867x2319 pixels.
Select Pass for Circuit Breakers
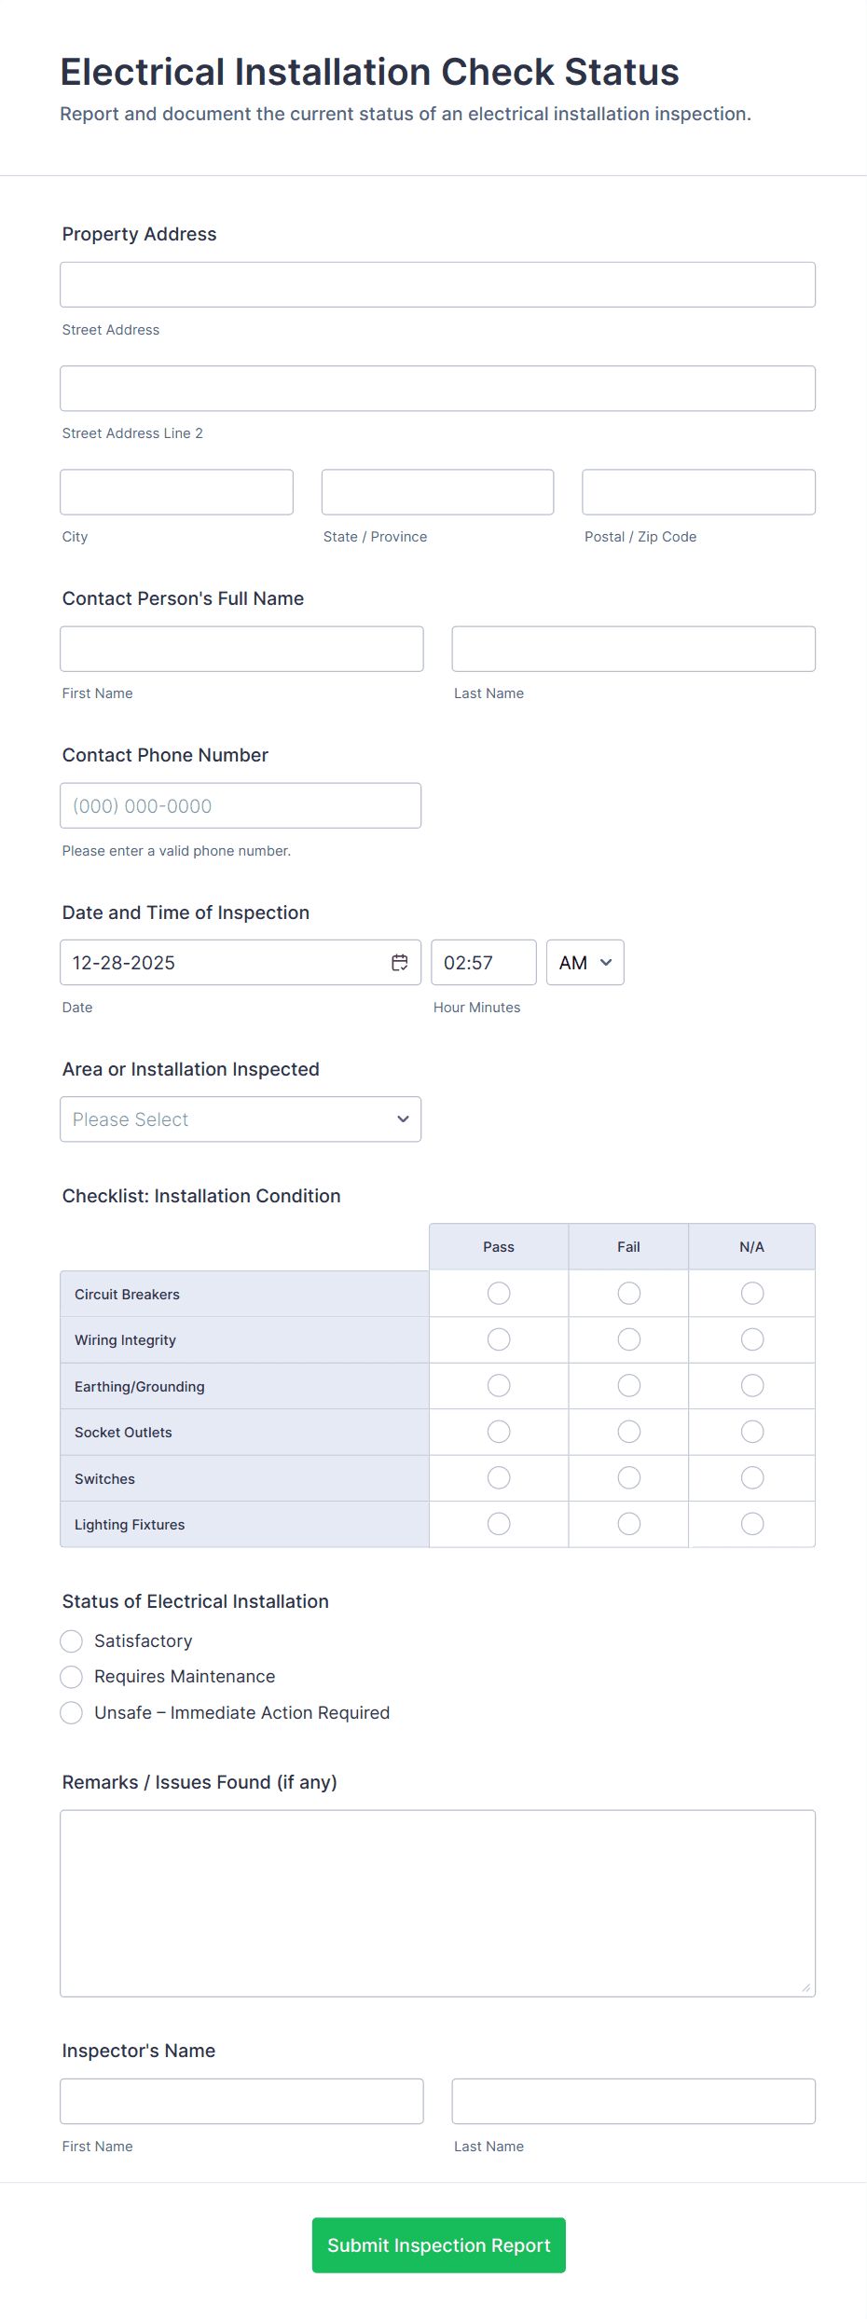tap(498, 1293)
